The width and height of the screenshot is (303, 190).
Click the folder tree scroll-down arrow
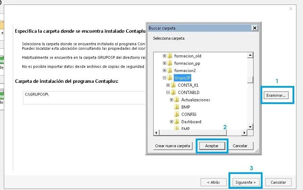[x=250, y=127]
